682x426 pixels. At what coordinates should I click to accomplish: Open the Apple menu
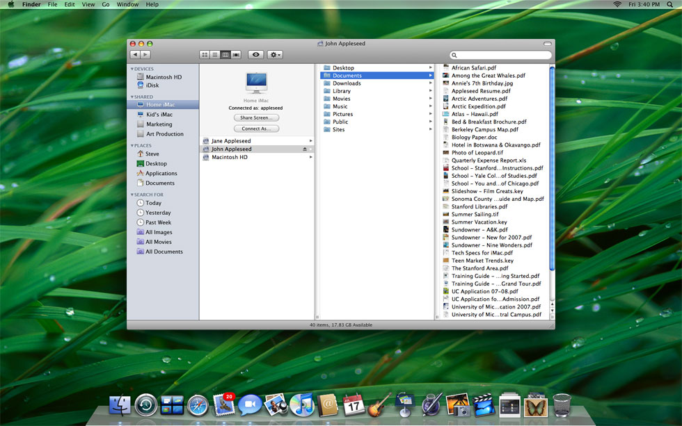pos(11,4)
